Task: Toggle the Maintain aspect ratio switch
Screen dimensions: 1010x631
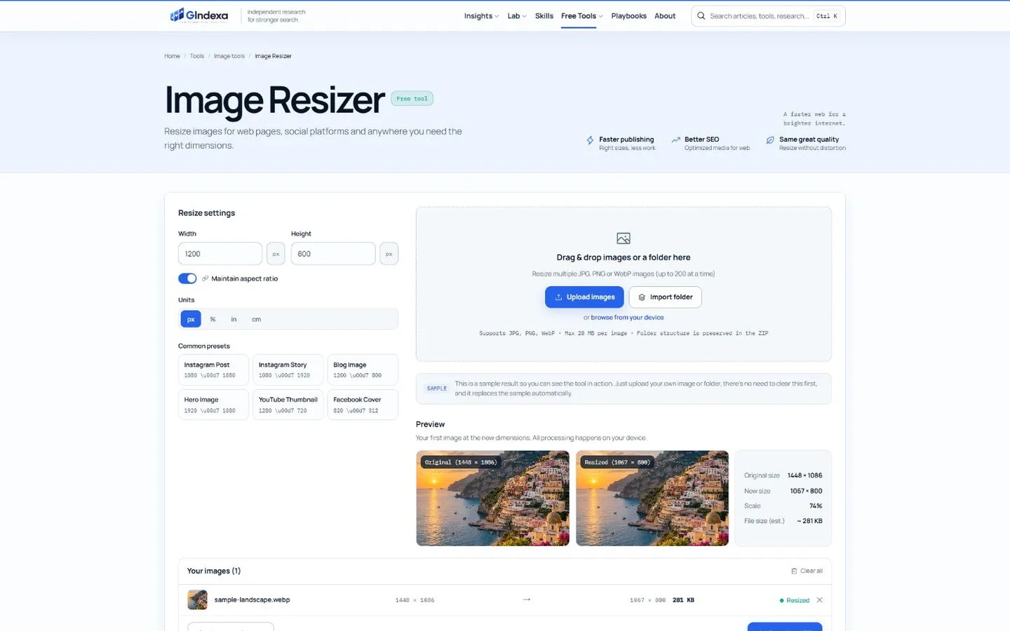Action: click(187, 278)
